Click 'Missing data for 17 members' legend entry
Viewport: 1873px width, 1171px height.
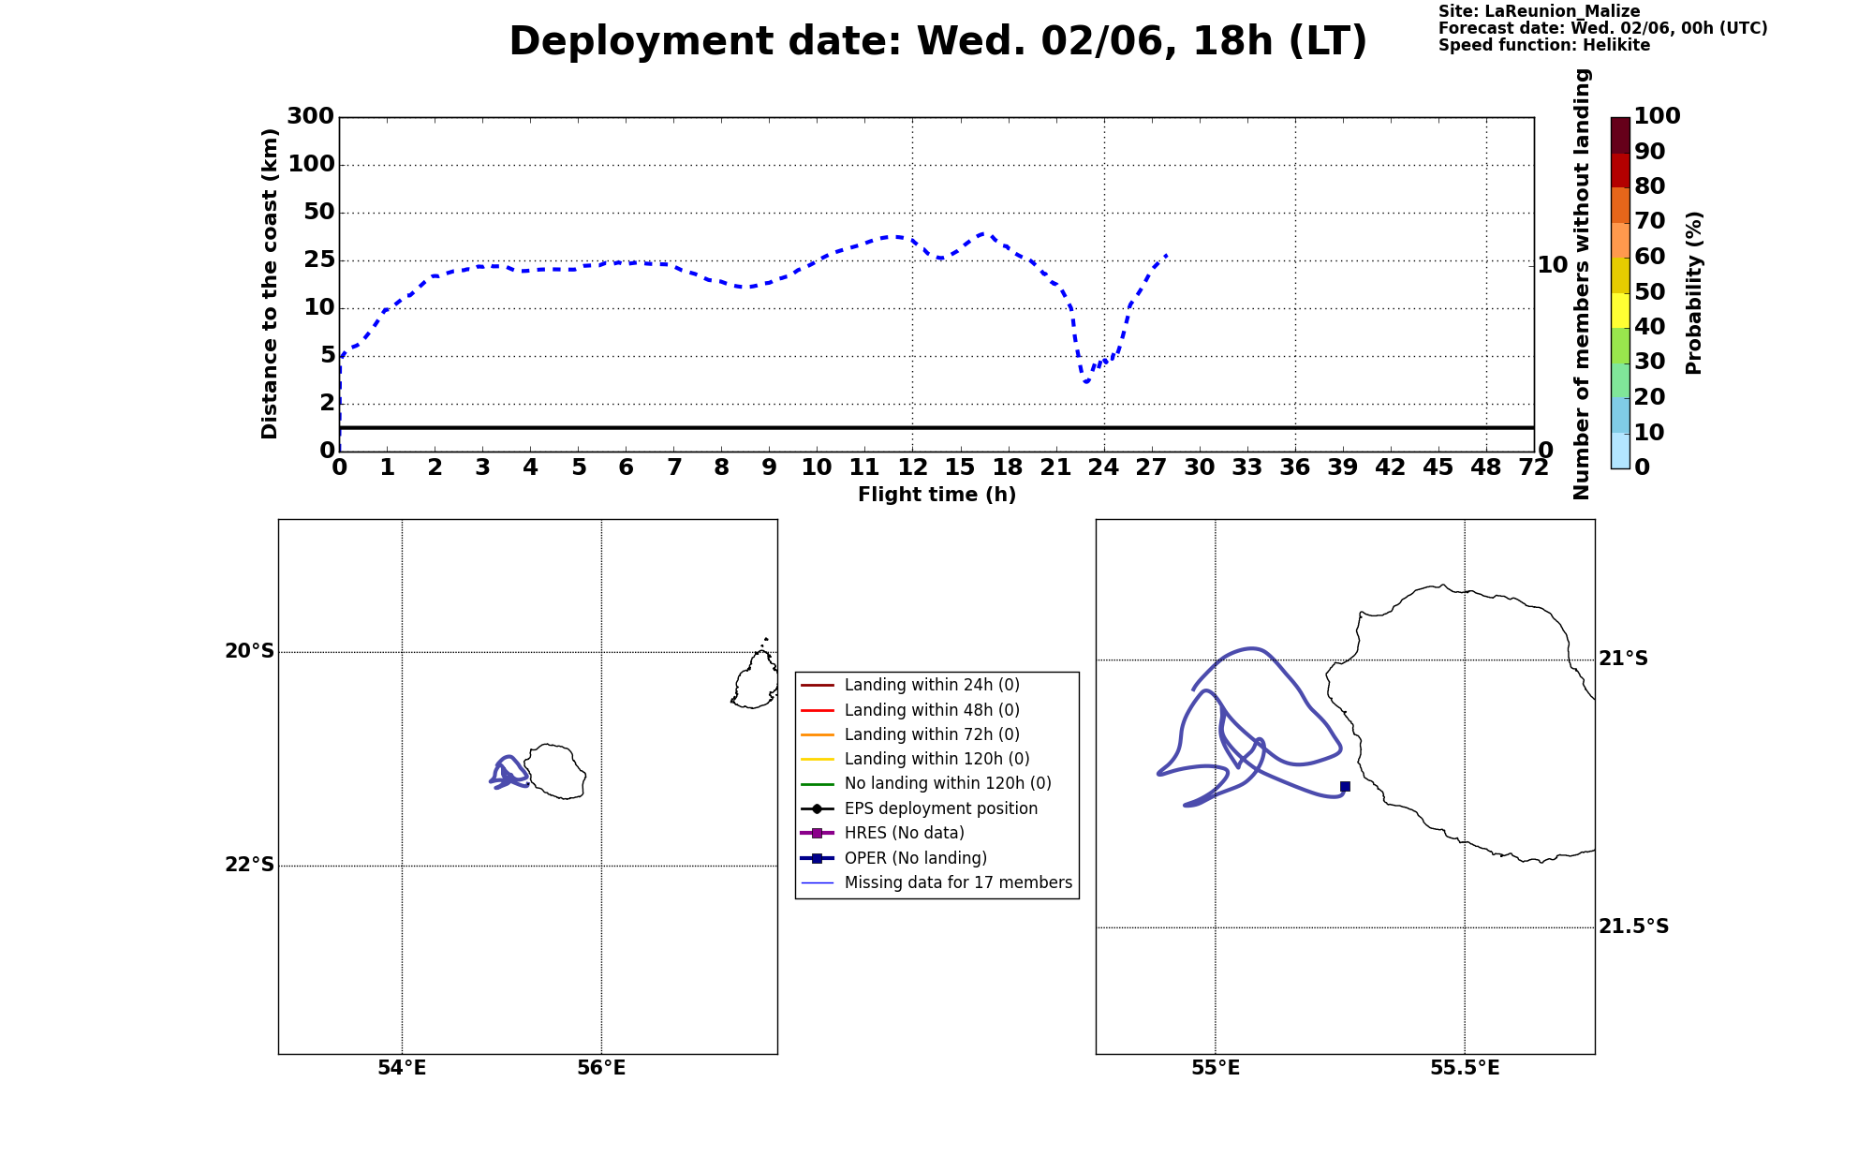[x=936, y=882]
